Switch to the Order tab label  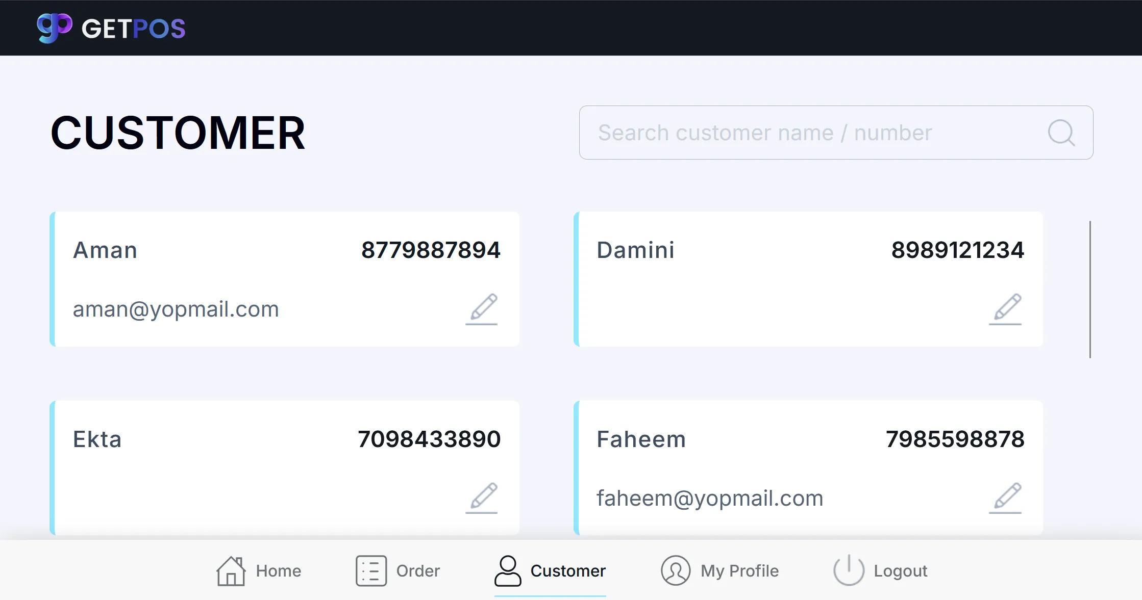tap(418, 571)
